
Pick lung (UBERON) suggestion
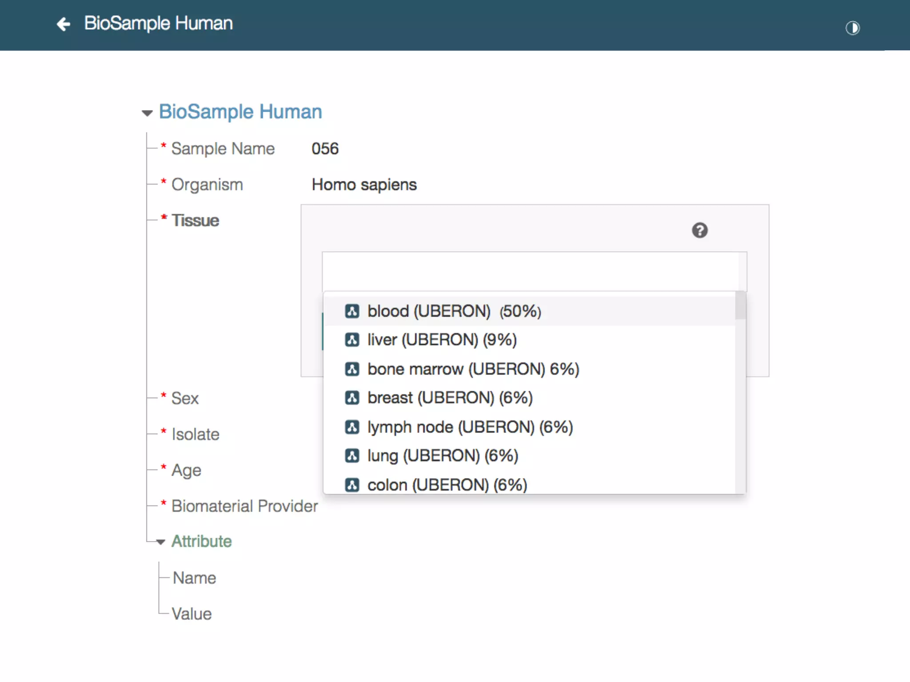tap(443, 456)
